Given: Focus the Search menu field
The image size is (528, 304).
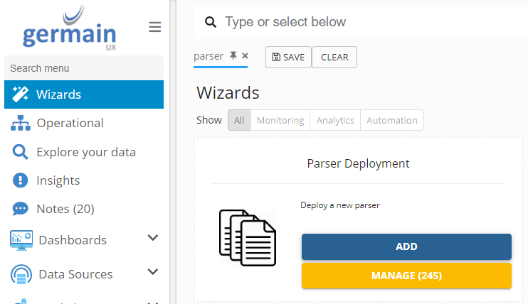Looking at the screenshot, I should [83, 68].
